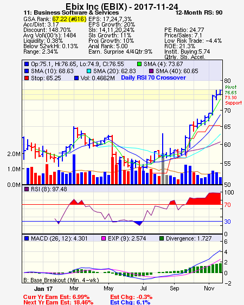Click the Sls Growth: 11% text
244x305 pixels.
point(110,35)
